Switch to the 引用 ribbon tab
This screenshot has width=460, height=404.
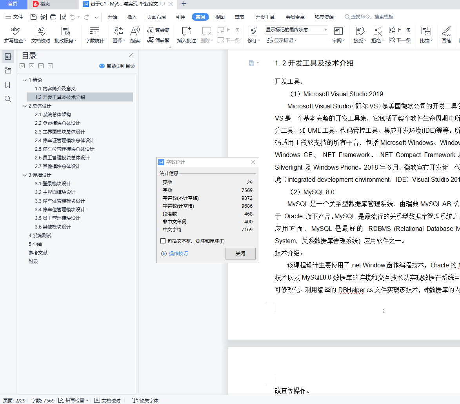(x=181, y=17)
